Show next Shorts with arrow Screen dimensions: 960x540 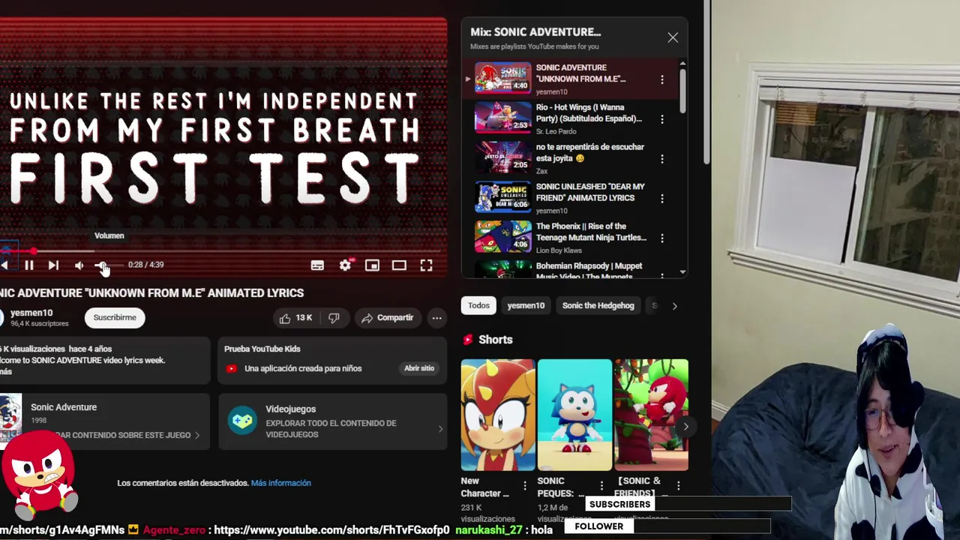click(x=685, y=426)
